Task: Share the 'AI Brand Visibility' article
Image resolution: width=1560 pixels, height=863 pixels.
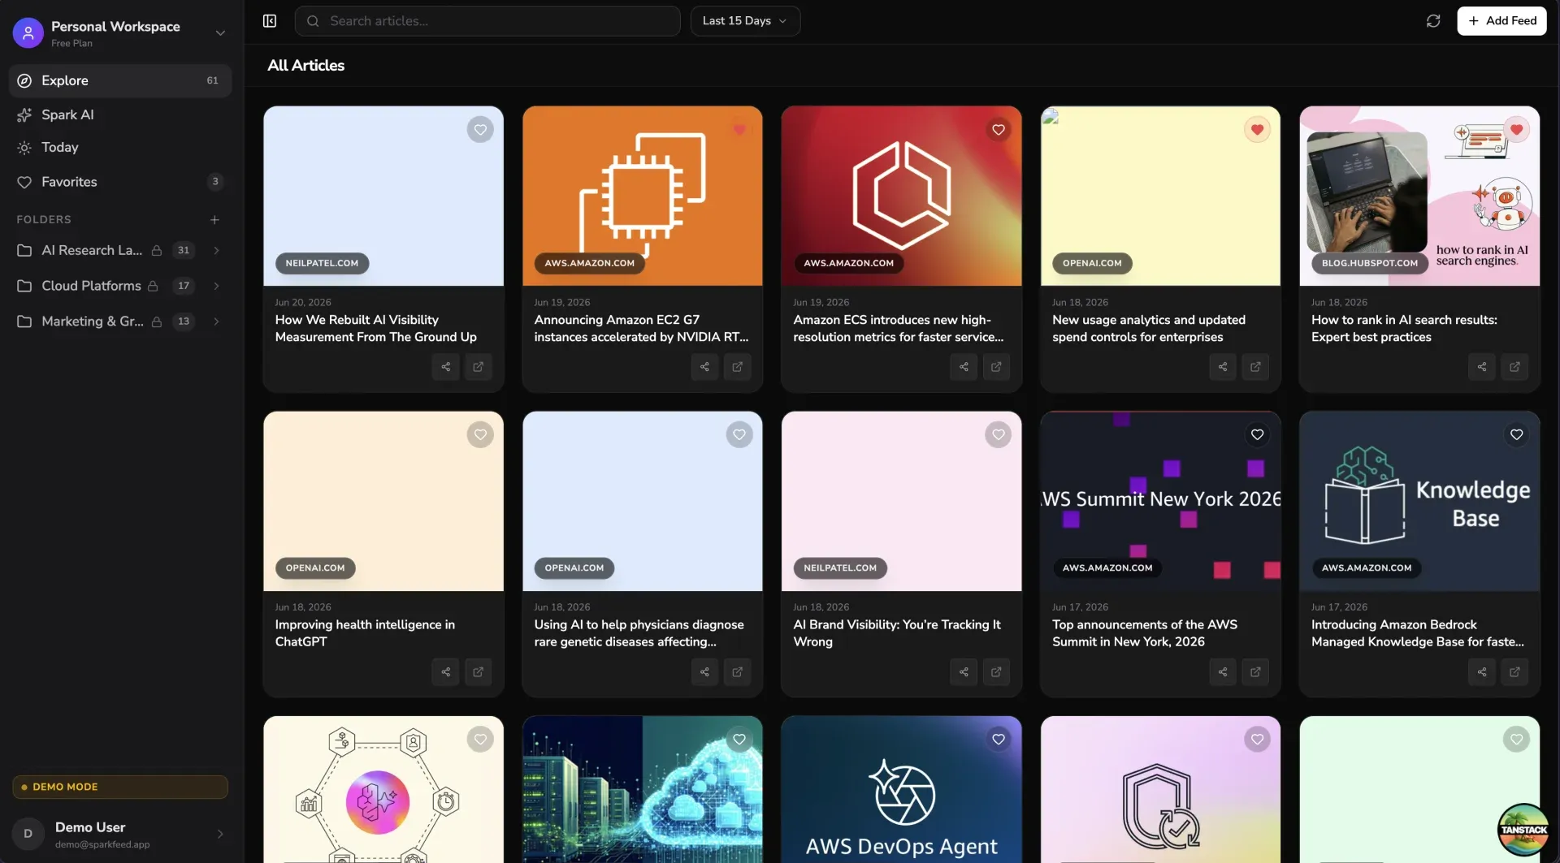Action: pos(964,672)
